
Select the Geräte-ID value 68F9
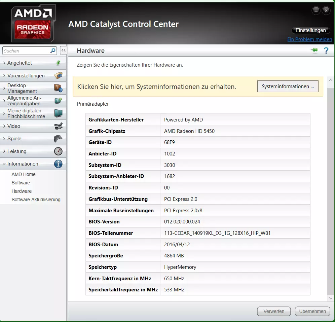[170, 142]
